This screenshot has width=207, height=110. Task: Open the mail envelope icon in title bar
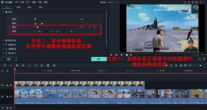click(x=197, y=2)
